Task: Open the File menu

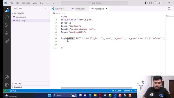Action: coord(11,3)
